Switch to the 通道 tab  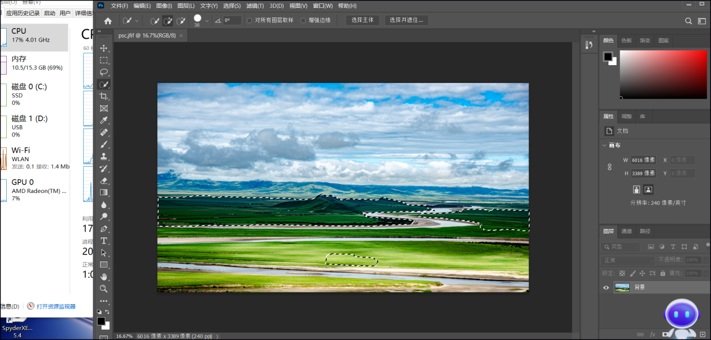coord(626,231)
